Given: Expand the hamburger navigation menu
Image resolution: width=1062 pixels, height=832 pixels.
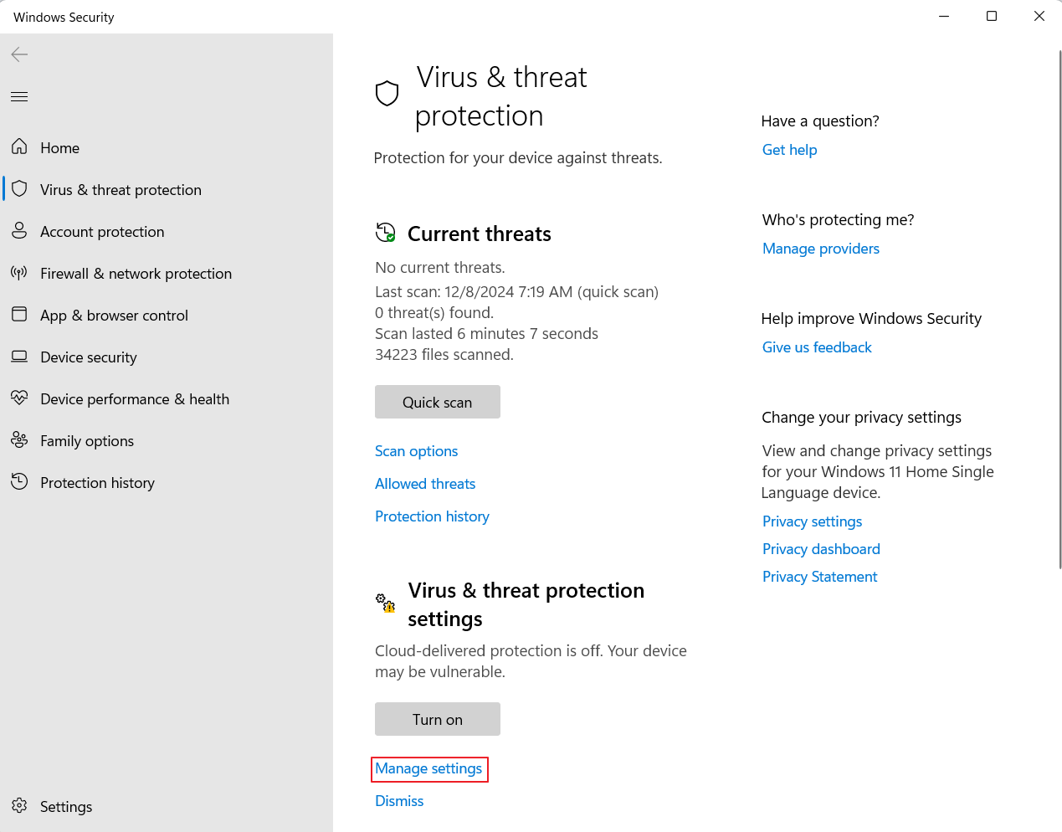Looking at the screenshot, I should coord(19,97).
